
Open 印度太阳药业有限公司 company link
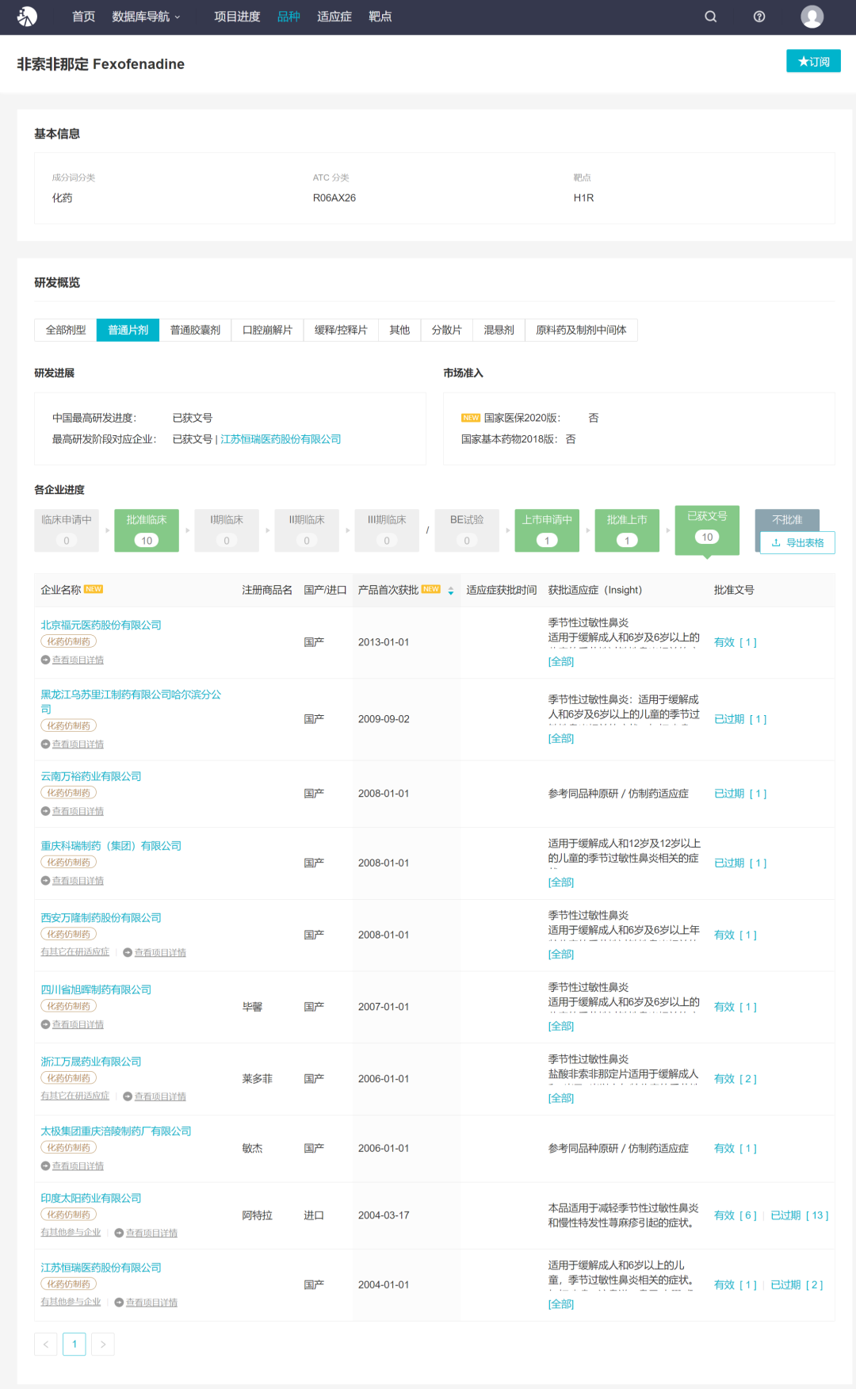[91, 1198]
